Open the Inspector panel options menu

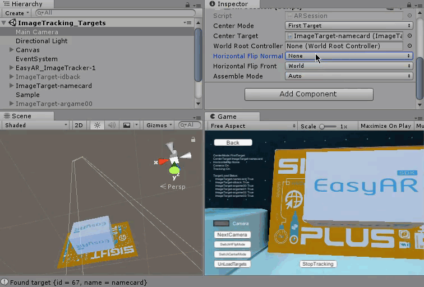pyautogui.click(x=418, y=5)
